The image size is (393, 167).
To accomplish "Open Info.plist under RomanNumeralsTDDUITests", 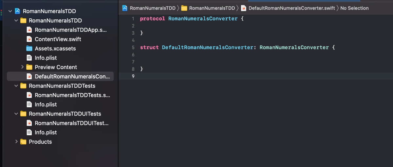I will pos(46,132).
